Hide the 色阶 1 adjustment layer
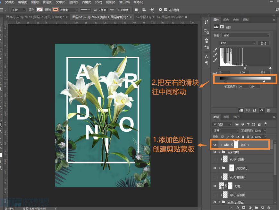 (215, 145)
